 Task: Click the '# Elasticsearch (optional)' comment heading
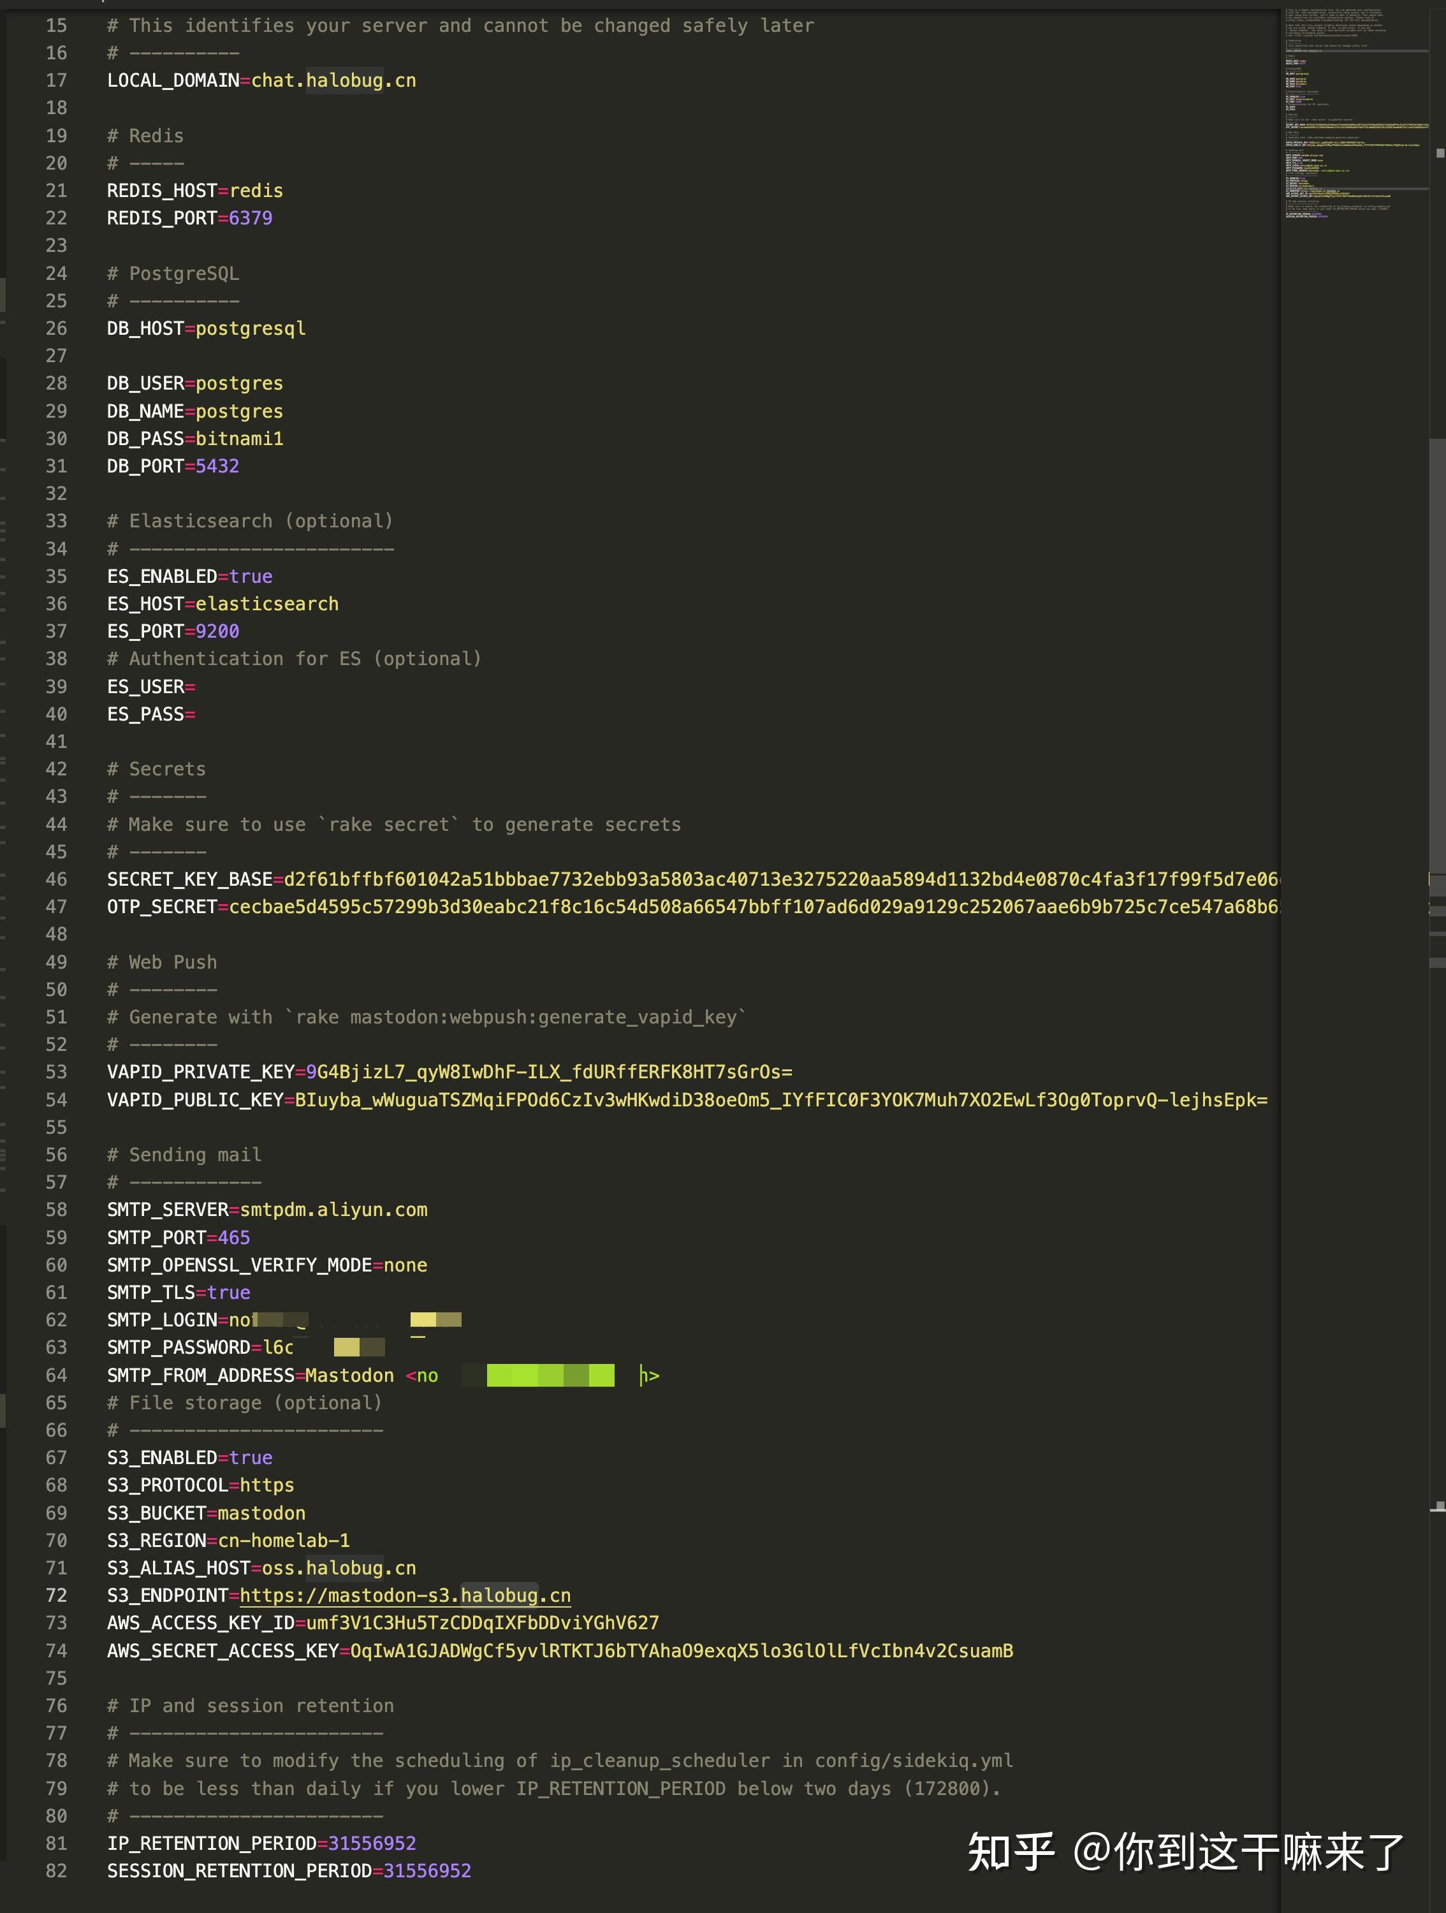(x=250, y=520)
